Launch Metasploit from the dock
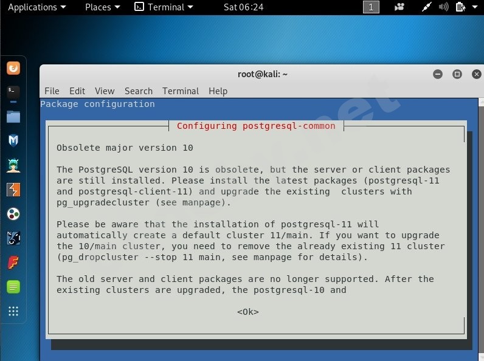Image resolution: width=484 pixels, height=361 pixels. pyautogui.click(x=13, y=141)
